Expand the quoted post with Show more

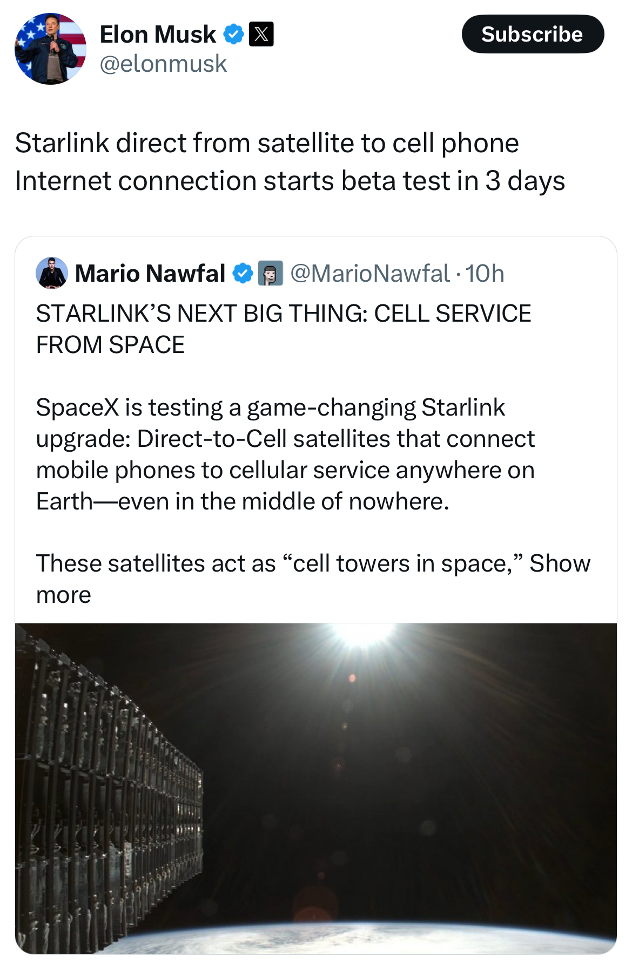pyautogui.click(x=560, y=563)
